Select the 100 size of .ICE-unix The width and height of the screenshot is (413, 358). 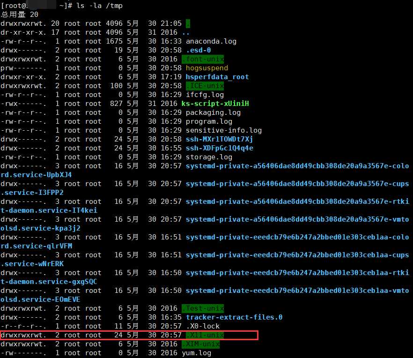(116, 86)
